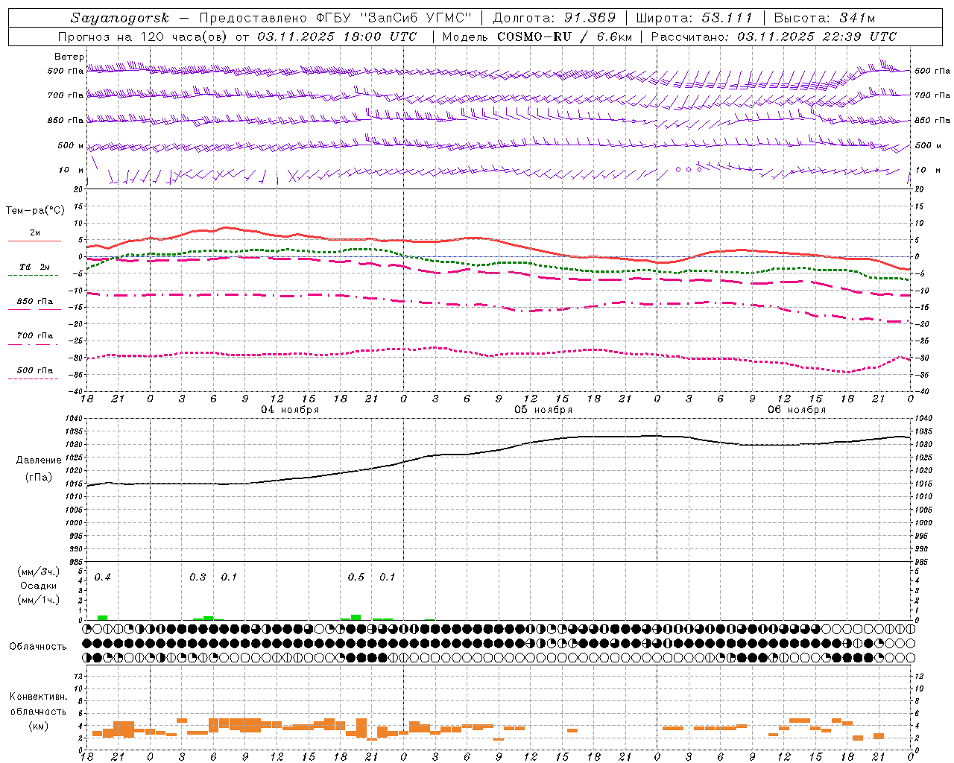
Task: Click the "05 ноября" date label
Action: (543, 410)
